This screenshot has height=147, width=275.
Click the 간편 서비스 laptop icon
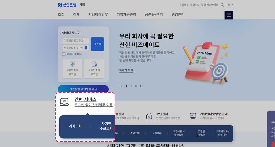pyautogui.click(x=64, y=102)
